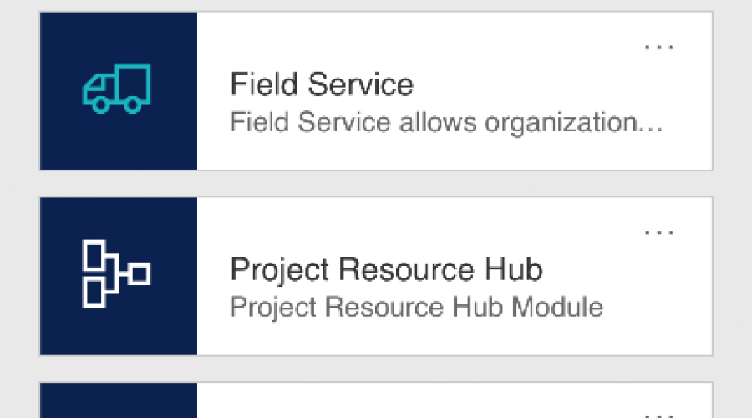Click the right-hand box of the hierarchy icon
The image size is (752, 418).
pos(139,273)
